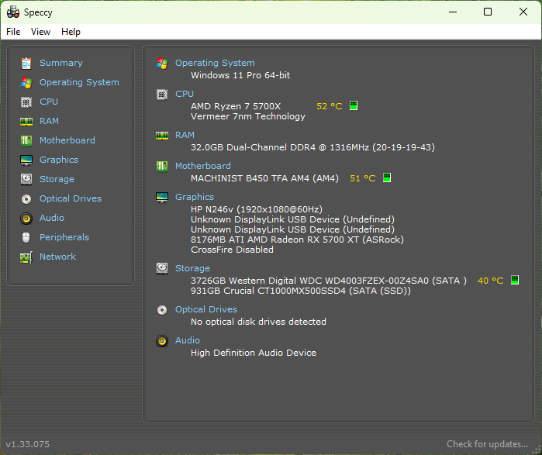
Task: Open the CPU heading link in summary
Action: 185,94
